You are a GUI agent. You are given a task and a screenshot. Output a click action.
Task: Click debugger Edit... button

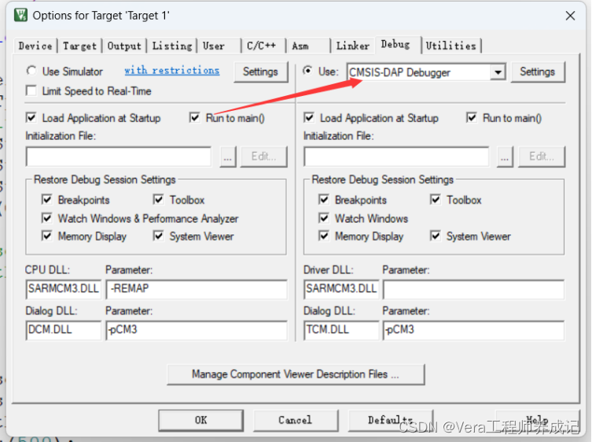(542, 157)
